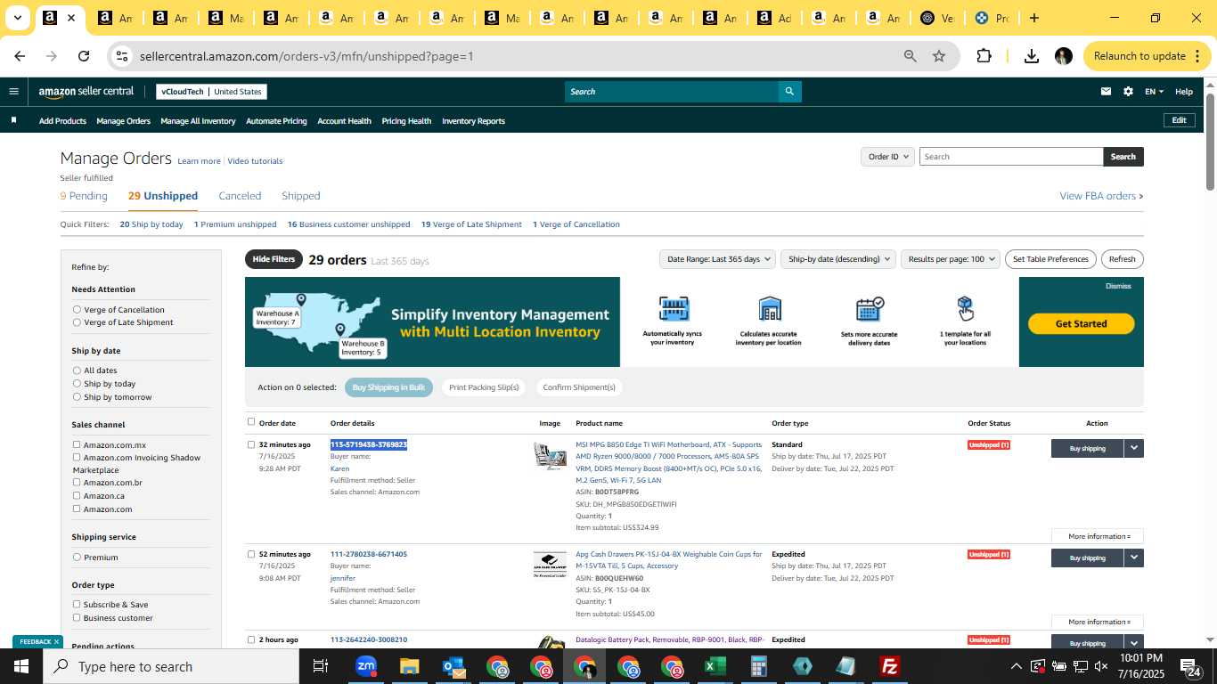The height and width of the screenshot is (684, 1217).
Task: Click the browser back arrow
Action: tap(20, 56)
